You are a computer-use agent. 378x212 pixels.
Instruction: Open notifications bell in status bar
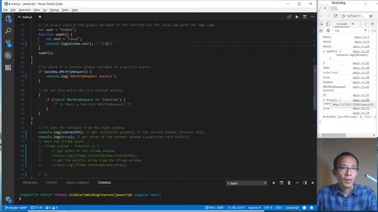(x=312, y=208)
